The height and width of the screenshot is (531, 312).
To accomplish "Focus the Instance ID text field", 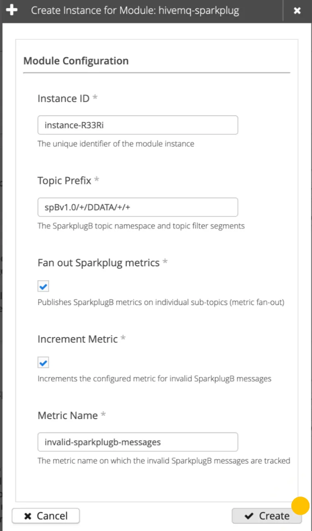I will (138, 125).
